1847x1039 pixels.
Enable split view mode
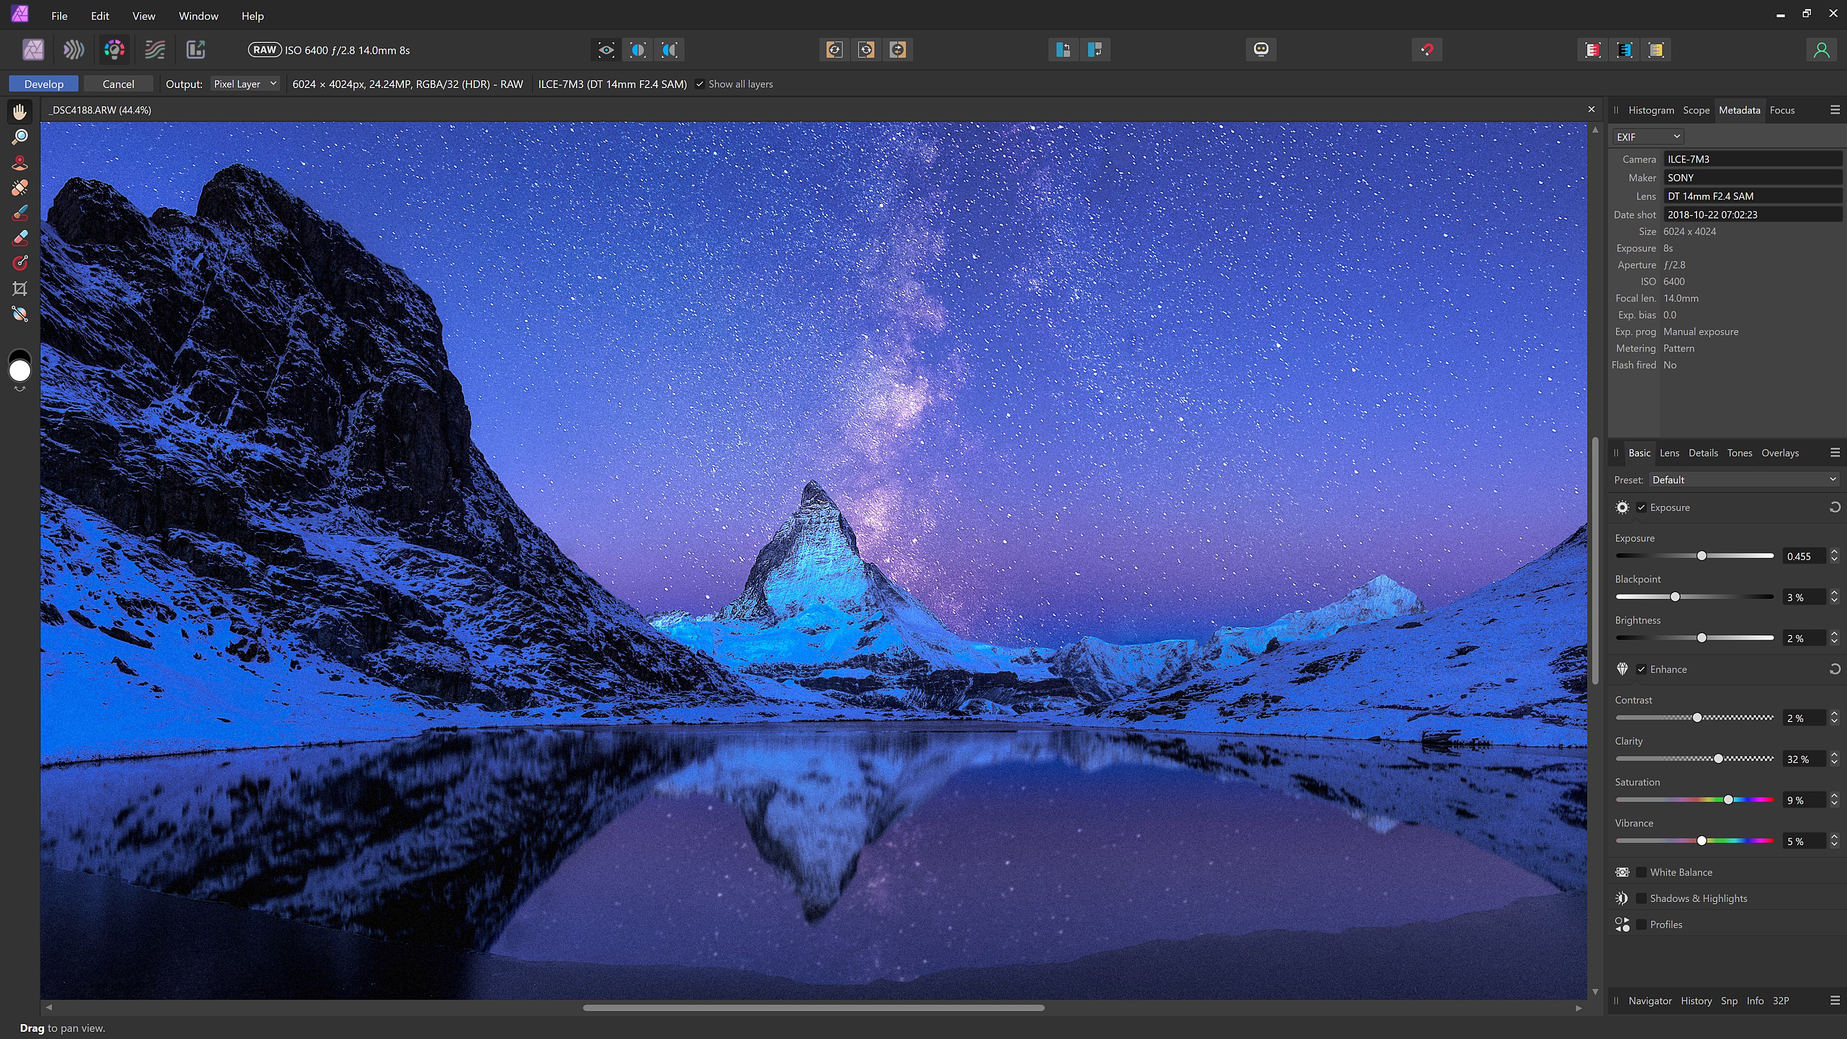click(638, 50)
